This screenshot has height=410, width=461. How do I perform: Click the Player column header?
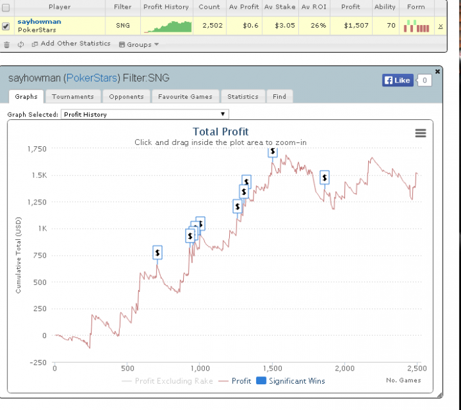click(x=60, y=7)
